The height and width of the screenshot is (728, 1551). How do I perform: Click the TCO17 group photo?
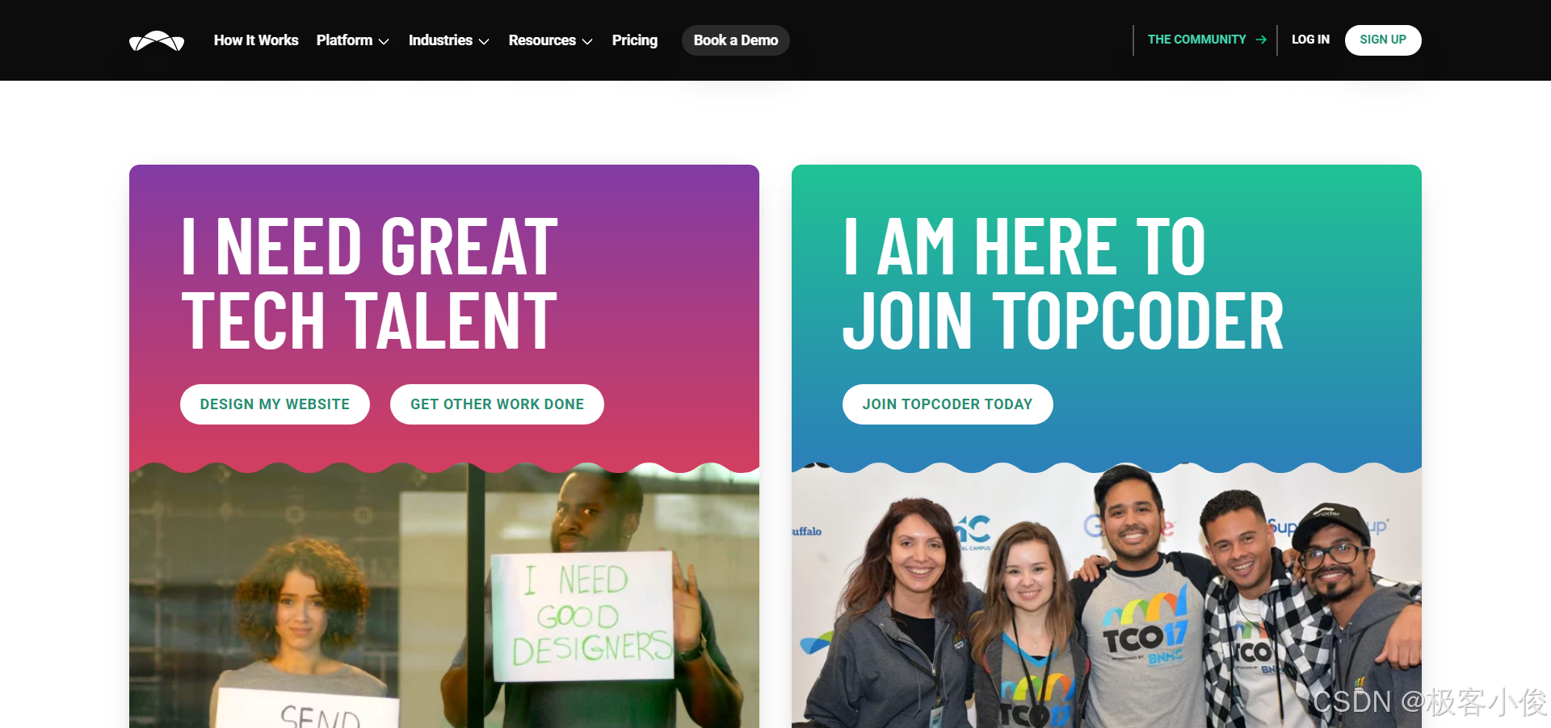coord(1107,596)
